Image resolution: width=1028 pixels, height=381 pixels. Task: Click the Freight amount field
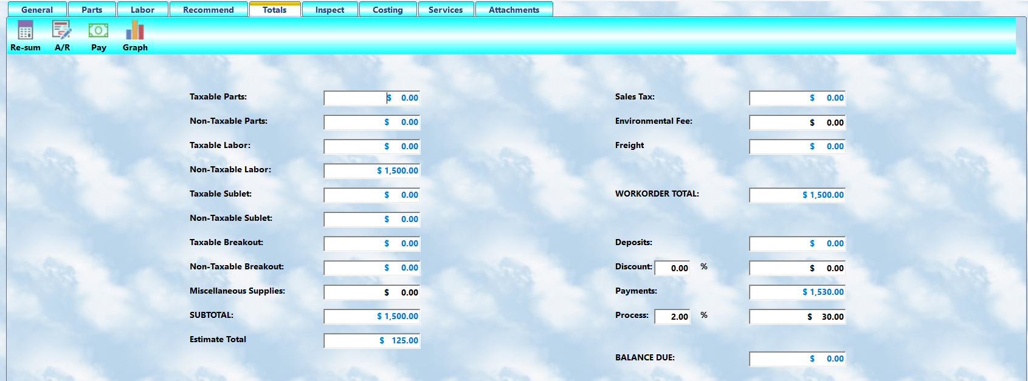point(798,146)
